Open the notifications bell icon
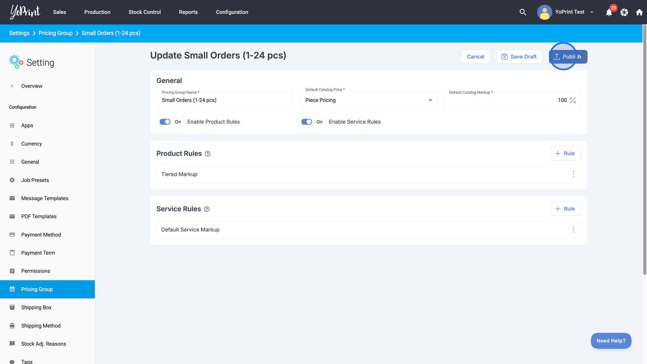The width and height of the screenshot is (647, 364). [x=609, y=13]
